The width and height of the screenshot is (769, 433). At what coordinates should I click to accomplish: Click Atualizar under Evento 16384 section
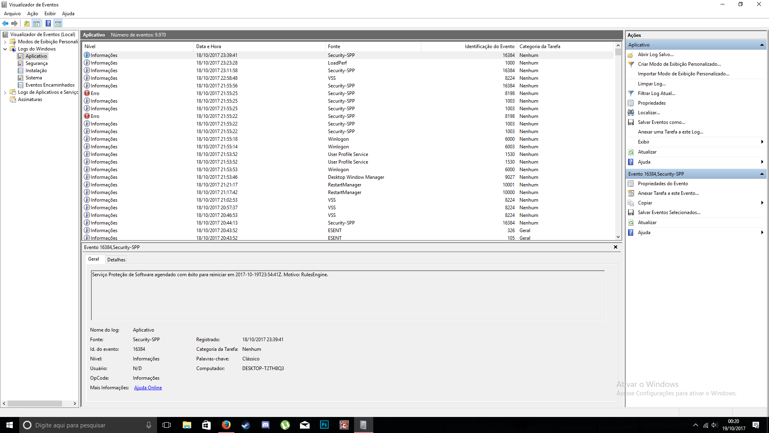[647, 223]
